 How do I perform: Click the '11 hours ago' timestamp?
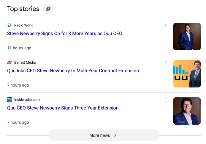(x=19, y=48)
